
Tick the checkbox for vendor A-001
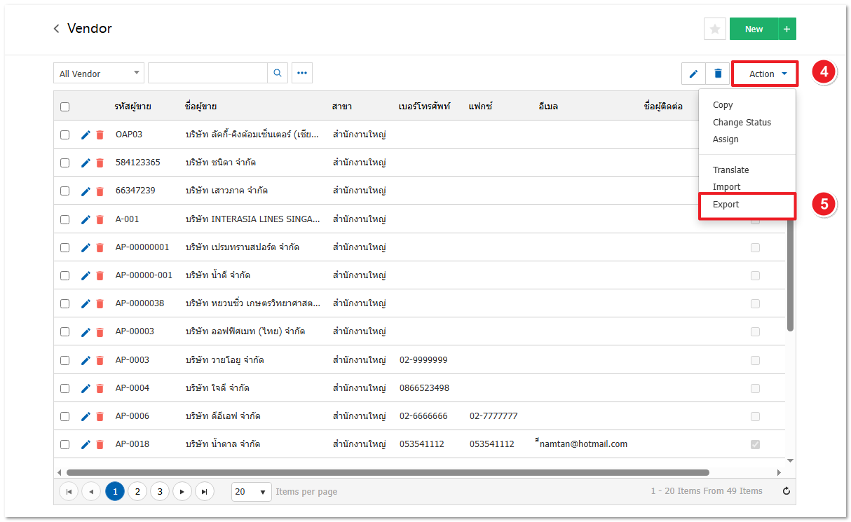coord(64,219)
